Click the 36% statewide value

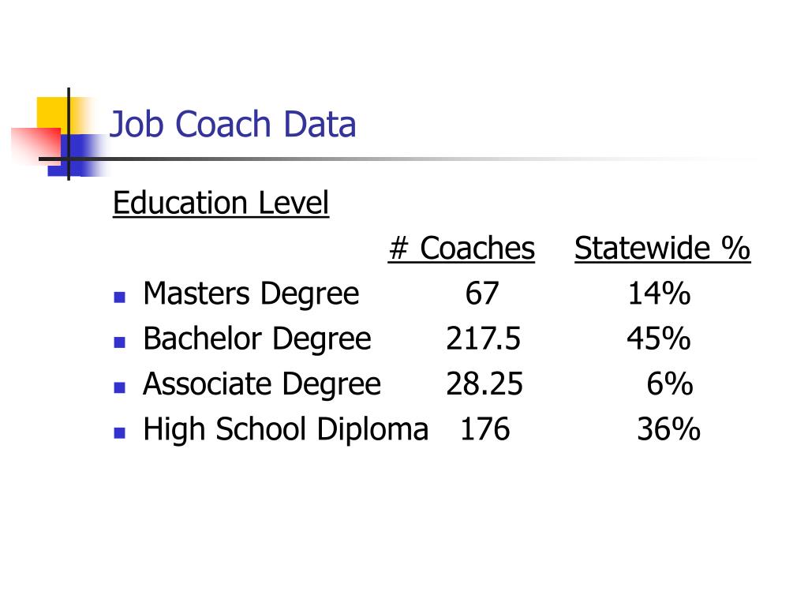point(668,430)
